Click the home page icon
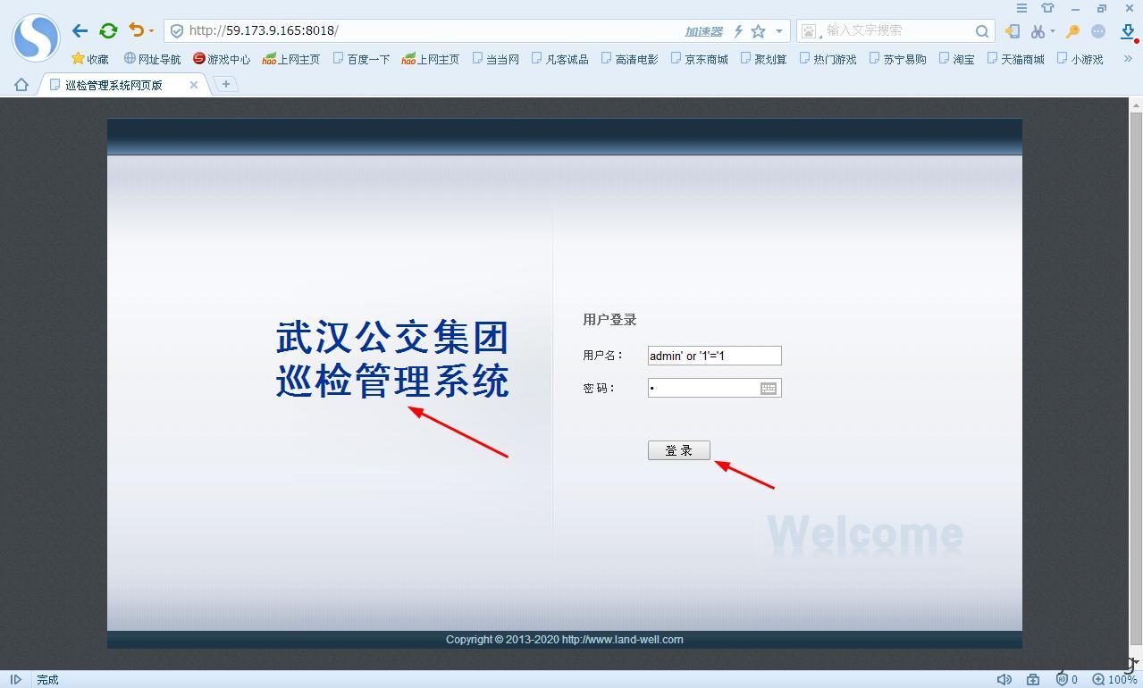Image resolution: width=1143 pixels, height=688 pixels. pos(21,85)
